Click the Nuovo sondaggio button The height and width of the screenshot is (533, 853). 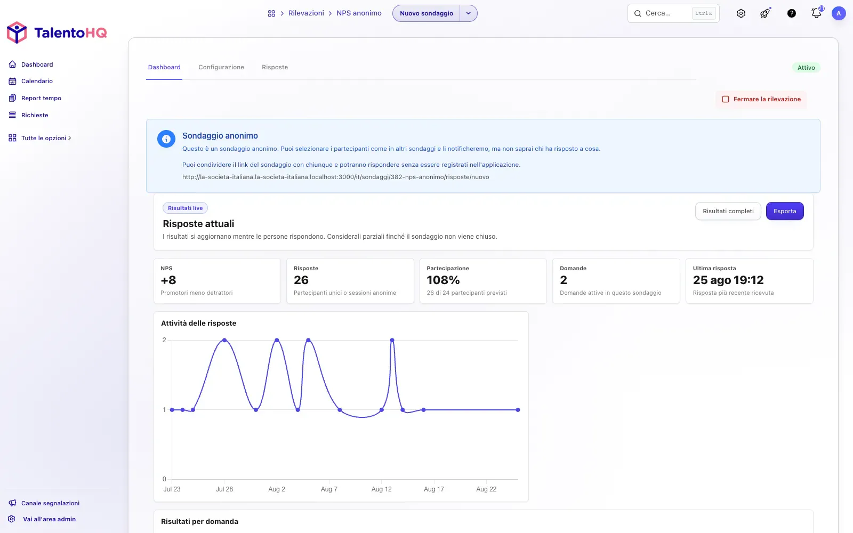point(426,13)
